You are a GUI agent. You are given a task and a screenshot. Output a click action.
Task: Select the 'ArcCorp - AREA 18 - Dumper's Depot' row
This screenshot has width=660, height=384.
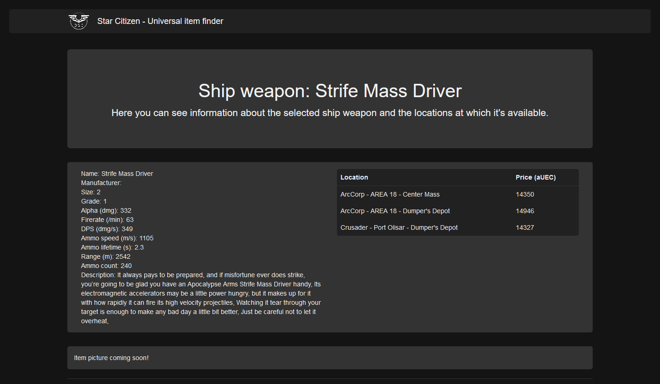click(x=395, y=211)
